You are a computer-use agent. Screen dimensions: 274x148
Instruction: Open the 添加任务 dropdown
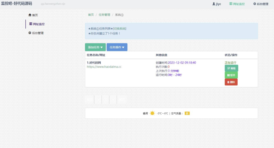tap(95, 47)
